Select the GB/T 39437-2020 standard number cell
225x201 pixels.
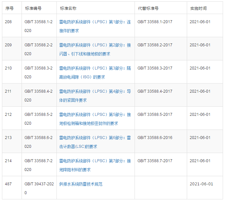point(38,188)
